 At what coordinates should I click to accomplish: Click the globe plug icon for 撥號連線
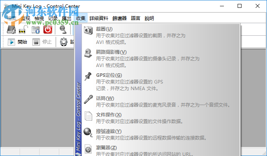pyautogui.click(x=88, y=132)
